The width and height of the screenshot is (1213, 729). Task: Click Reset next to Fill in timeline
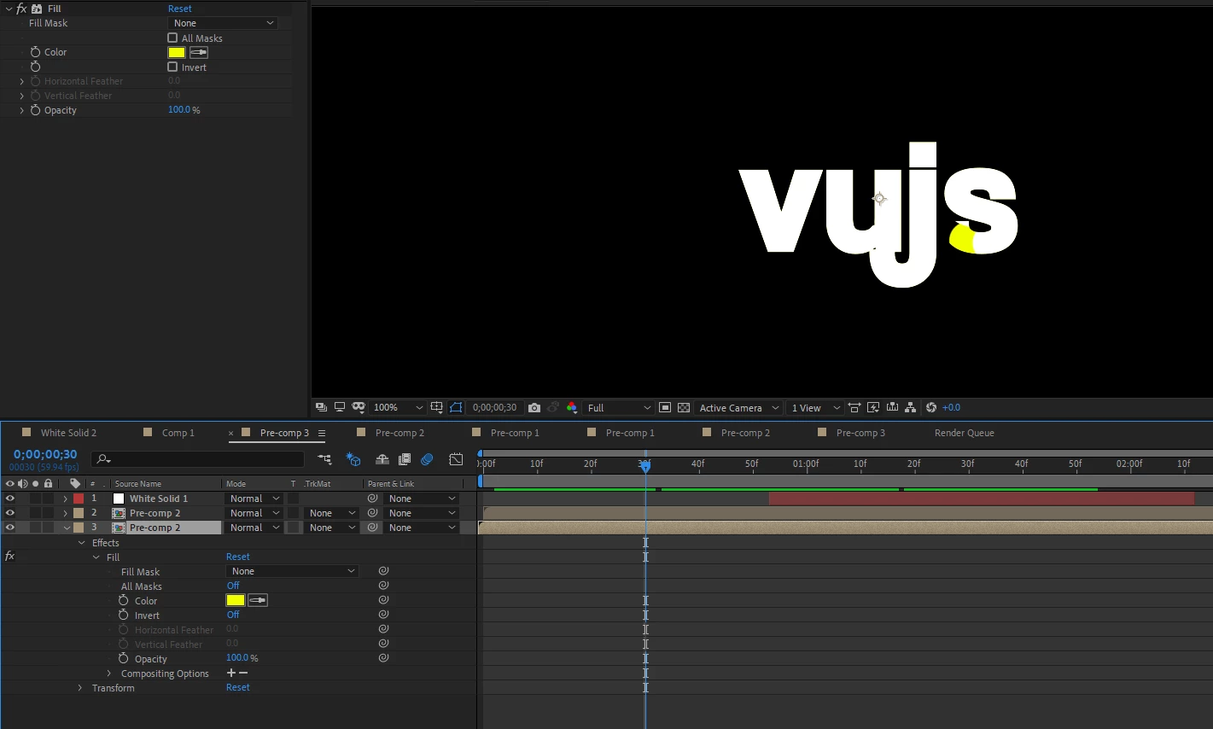(x=238, y=557)
